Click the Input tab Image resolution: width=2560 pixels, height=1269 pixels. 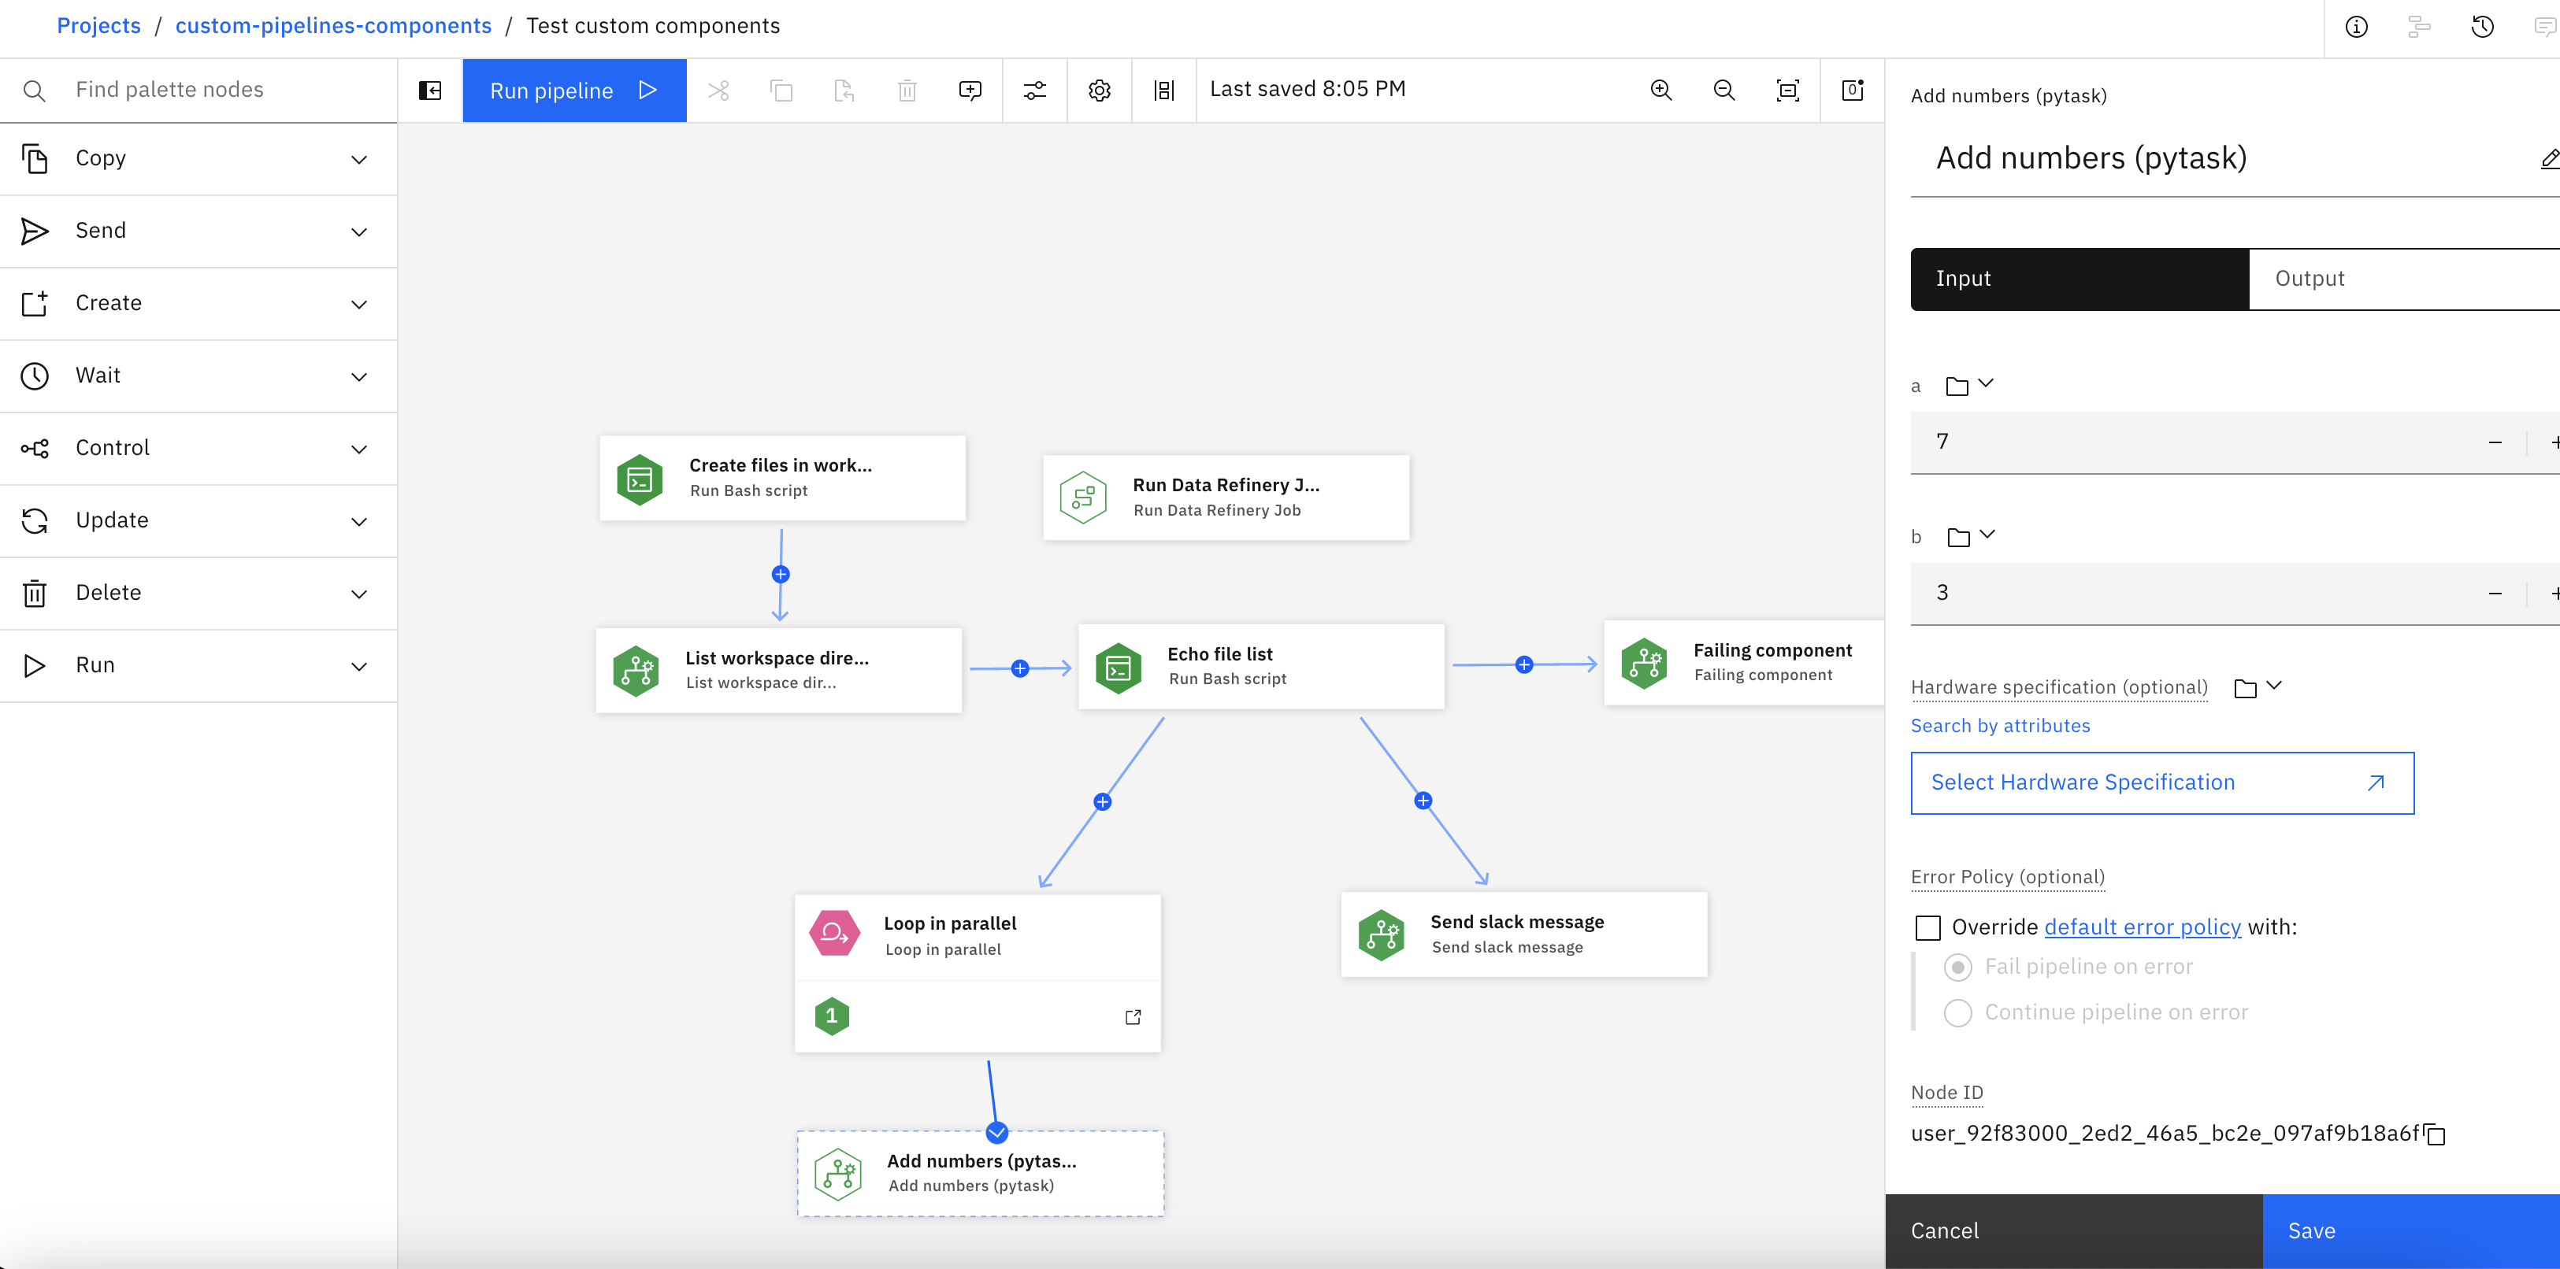coord(2080,277)
